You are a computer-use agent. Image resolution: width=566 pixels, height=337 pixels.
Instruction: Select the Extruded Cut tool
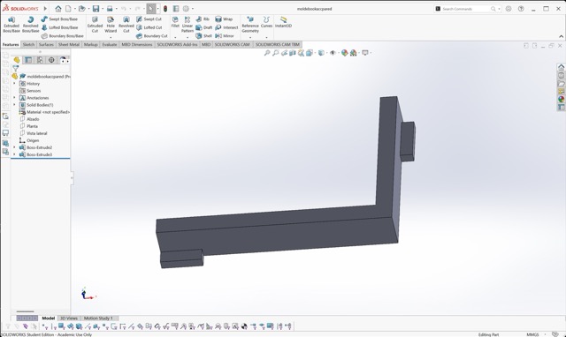click(95, 25)
